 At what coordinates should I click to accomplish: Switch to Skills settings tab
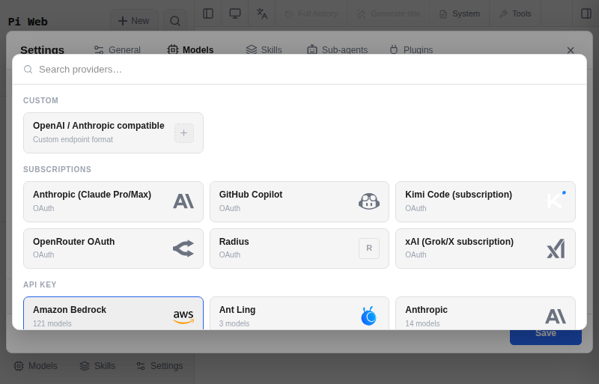click(264, 49)
